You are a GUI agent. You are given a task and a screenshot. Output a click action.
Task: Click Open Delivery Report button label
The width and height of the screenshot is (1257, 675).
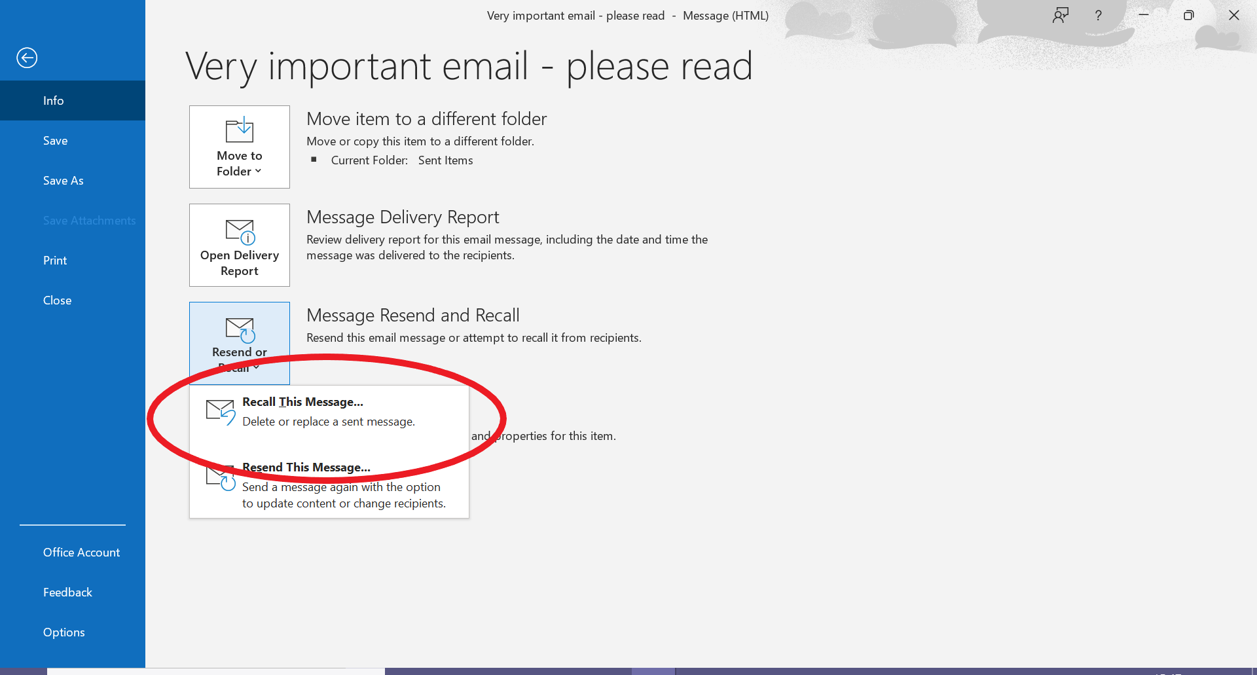tap(240, 263)
